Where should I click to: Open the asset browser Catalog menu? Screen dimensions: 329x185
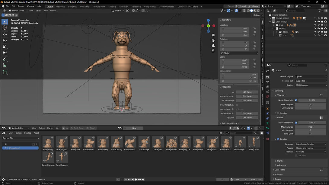pos(27,133)
